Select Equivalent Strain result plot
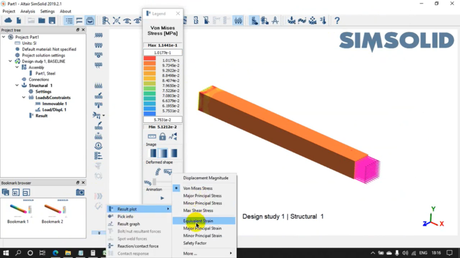The width and height of the screenshot is (460, 258). [x=204, y=221]
